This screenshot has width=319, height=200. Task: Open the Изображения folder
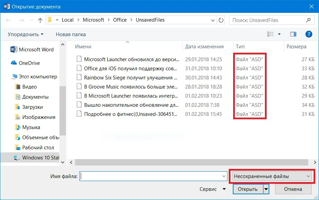tap(35, 117)
